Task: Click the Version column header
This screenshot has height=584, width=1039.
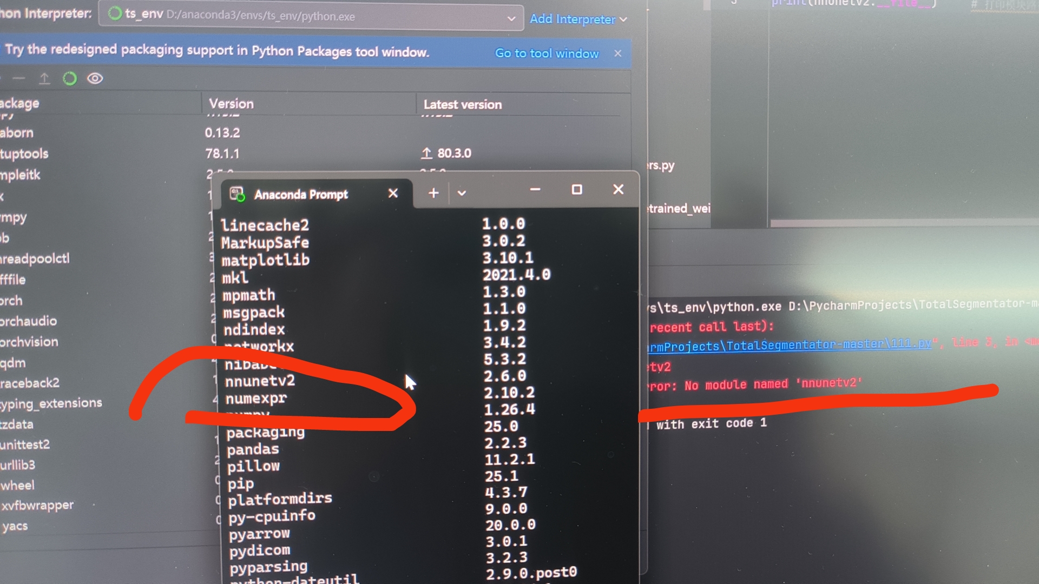Action: point(231,104)
